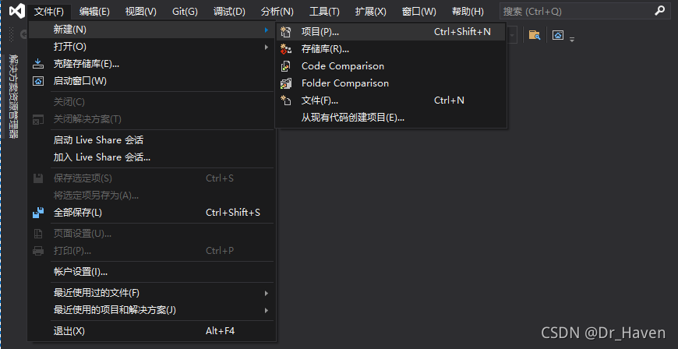Click the Save All (全部保存) disk icon
Screen dimensions: 678x349
pyautogui.click(x=38, y=213)
